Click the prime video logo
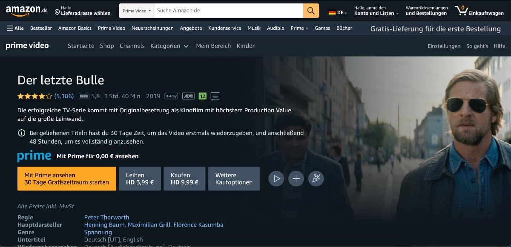This screenshot has height=247, width=511. [x=27, y=45]
